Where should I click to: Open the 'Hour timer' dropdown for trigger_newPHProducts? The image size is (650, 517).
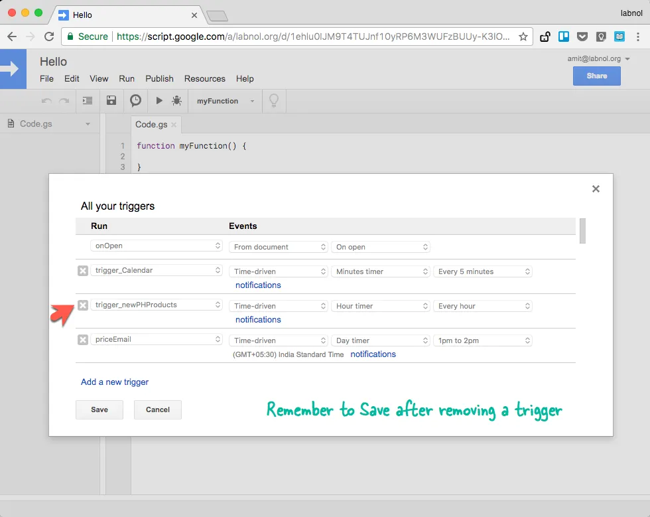pyautogui.click(x=381, y=305)
